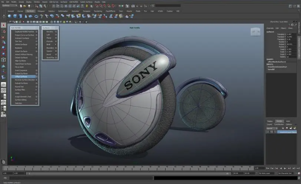Select the transformGeometry1 input node
This screenshot has width=301, height=184.
277,67
